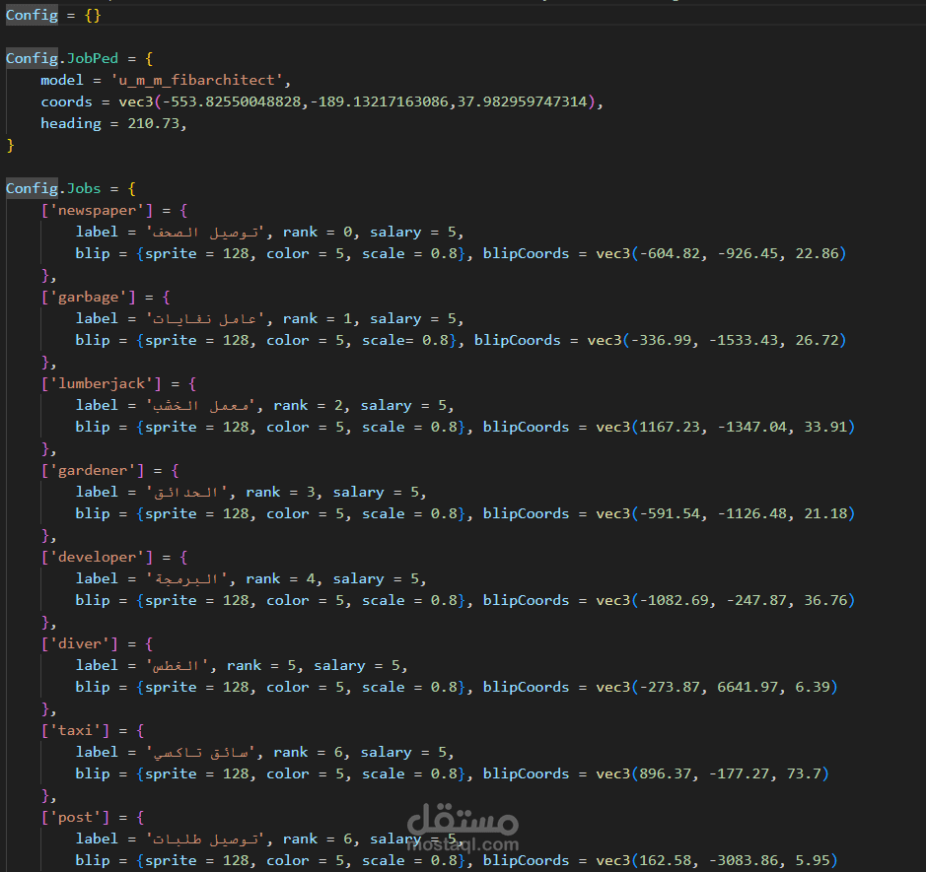Click 'rank = 3' in gardener job
This screenshot has height=872, width=926.
(280, 493)
